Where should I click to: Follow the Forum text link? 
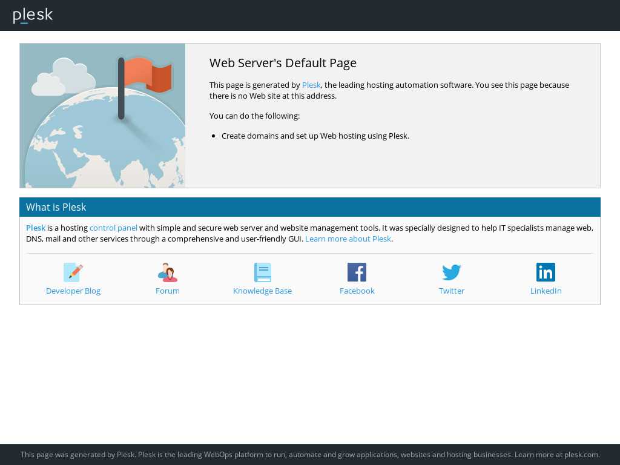[168, 291]
